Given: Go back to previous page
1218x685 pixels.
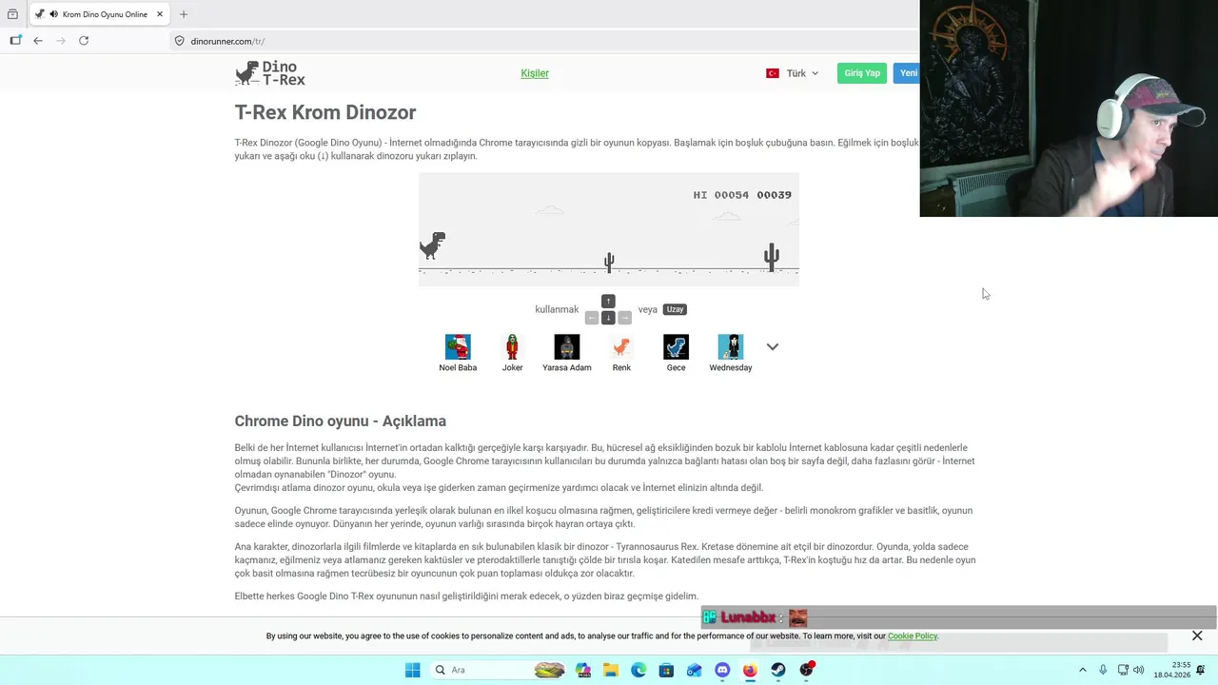Looking at the screenshot, I should (38, 41).
